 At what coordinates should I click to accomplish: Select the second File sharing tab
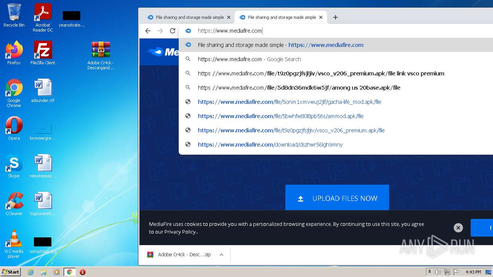coord(280,17)
